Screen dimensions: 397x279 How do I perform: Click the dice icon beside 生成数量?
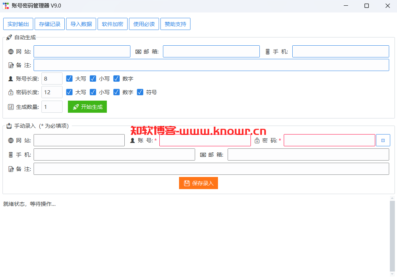pos(11,107)
